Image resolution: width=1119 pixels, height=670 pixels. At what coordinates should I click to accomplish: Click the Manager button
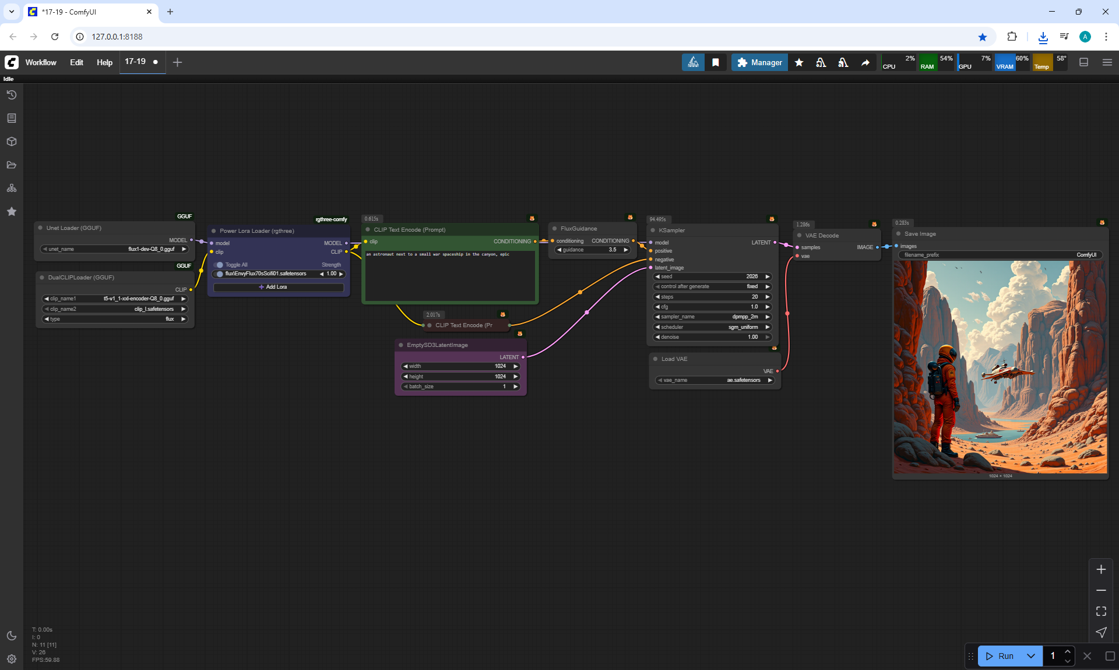coord(759,62)
